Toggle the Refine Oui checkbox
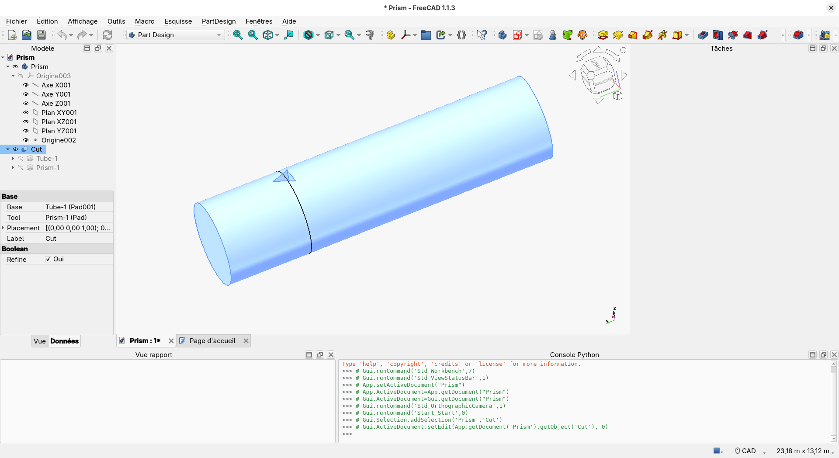The image size is (839, 458). 48,259
